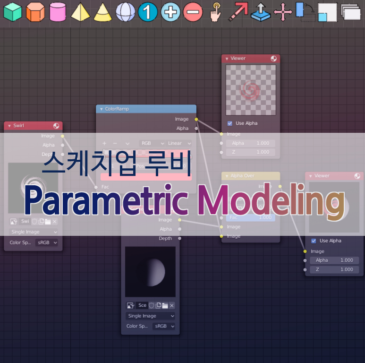The image size is (365, 363).
Task: Collapse the ColorRamp node
Action: click(101, 109)
